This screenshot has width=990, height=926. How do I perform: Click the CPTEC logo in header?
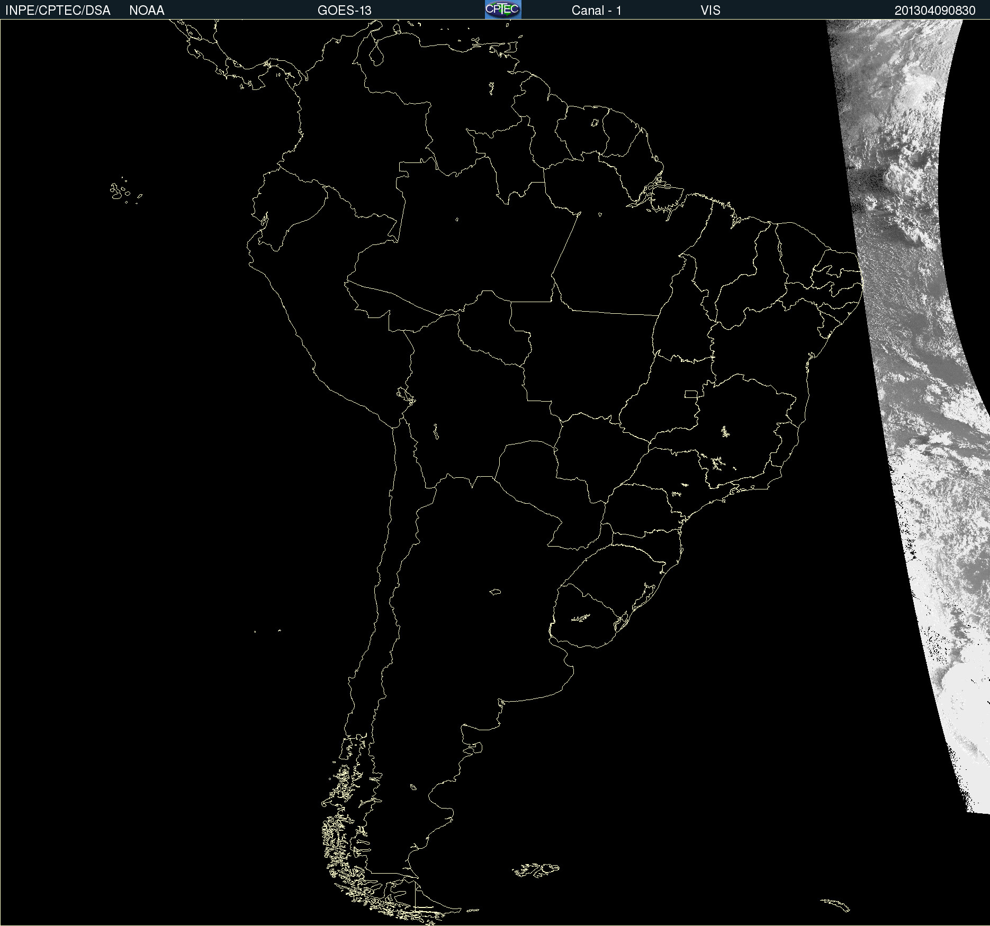tap(502, 10)
